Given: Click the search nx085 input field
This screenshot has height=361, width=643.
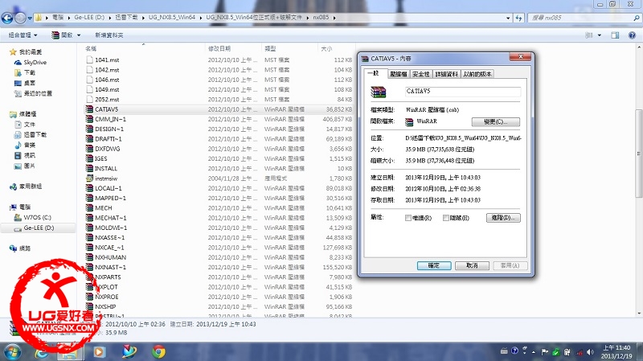Looking at the screenshot, I should pyautogui.click(x=584, y=18).
